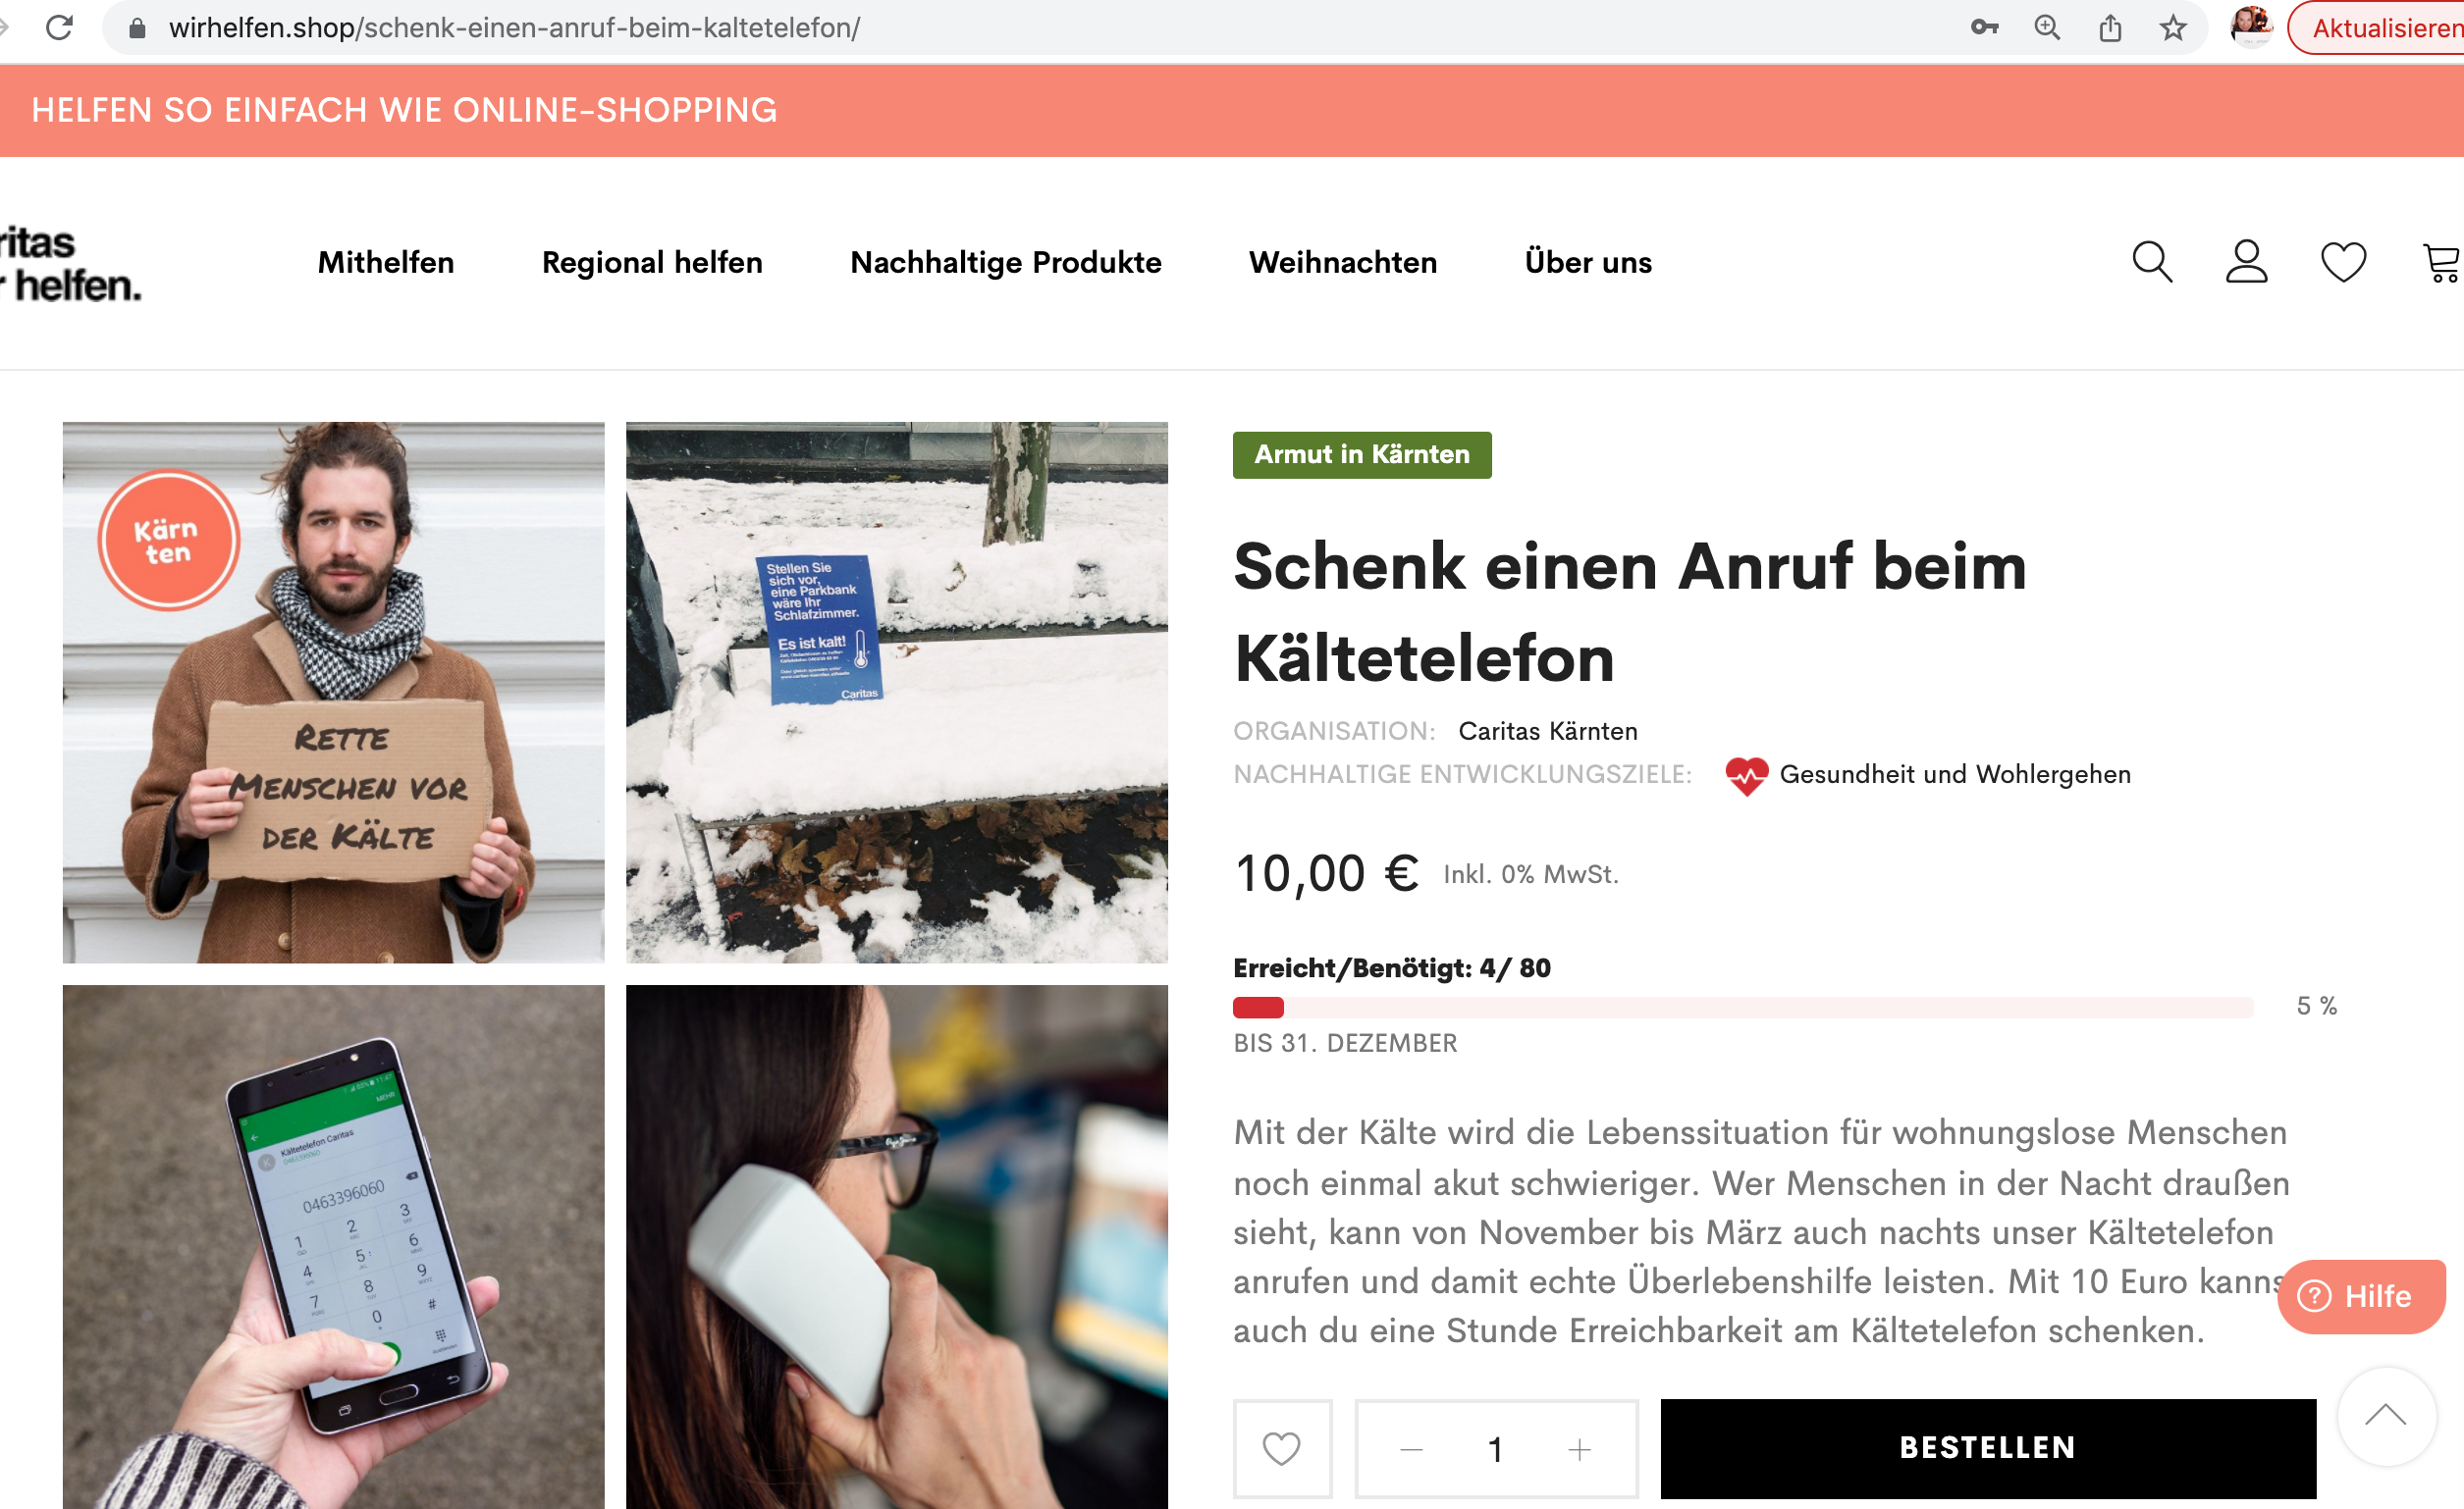Open the wishlist heart in header

pyautogui.click(x=2342, y=263)
